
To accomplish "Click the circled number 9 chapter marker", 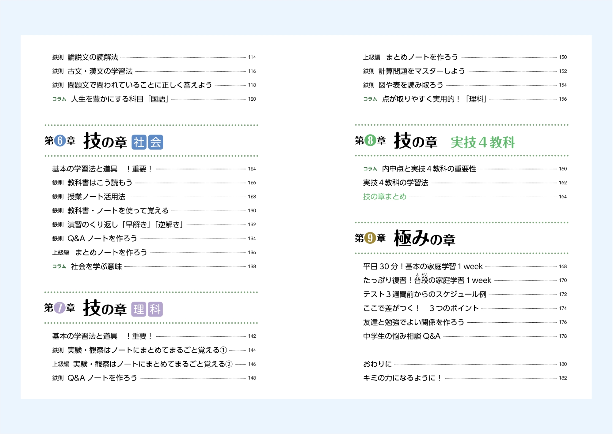I will 370,238.
